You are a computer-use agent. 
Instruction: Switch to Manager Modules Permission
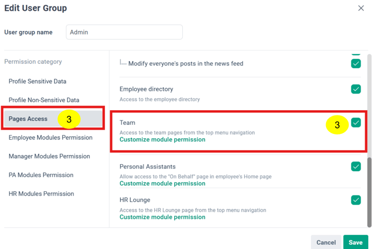(49, 156)
